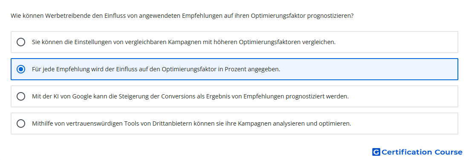Click the filled radio for the Prozent answer
469x160 pixels.
coord(21,69)
